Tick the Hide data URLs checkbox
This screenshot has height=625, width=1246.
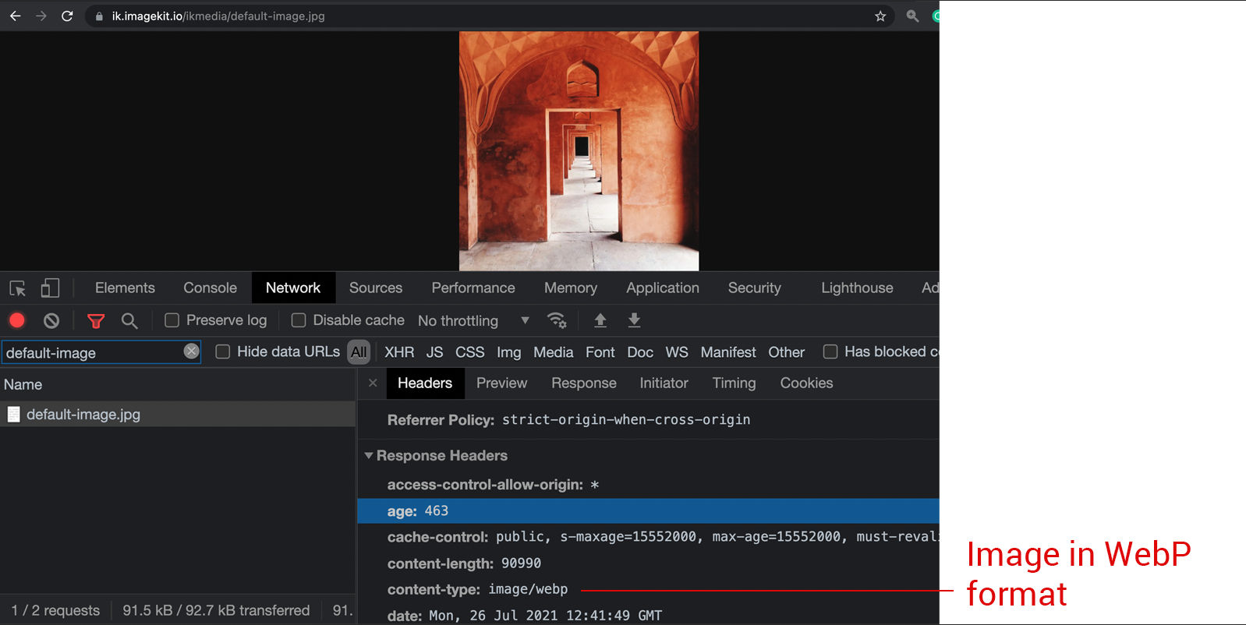(x=223, y=352)
